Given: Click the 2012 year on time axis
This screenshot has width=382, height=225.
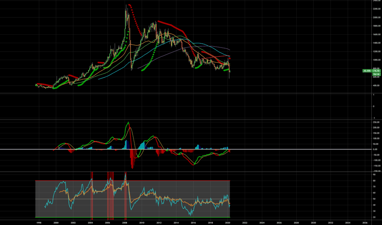Looking at the screenshot, I should (159, 223).
